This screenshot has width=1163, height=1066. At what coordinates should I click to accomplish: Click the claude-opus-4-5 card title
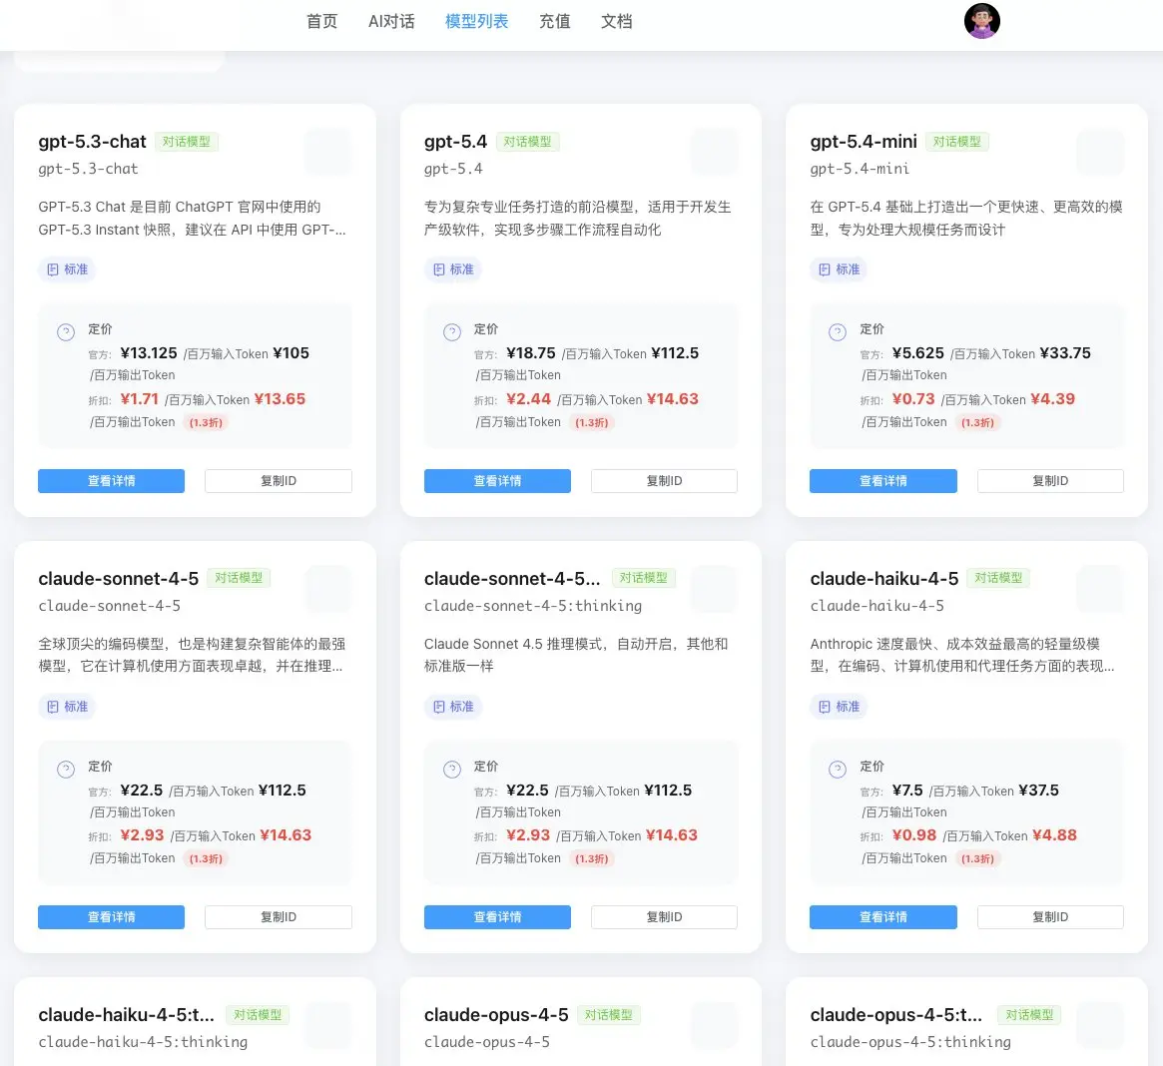[x=496, y=1015]
